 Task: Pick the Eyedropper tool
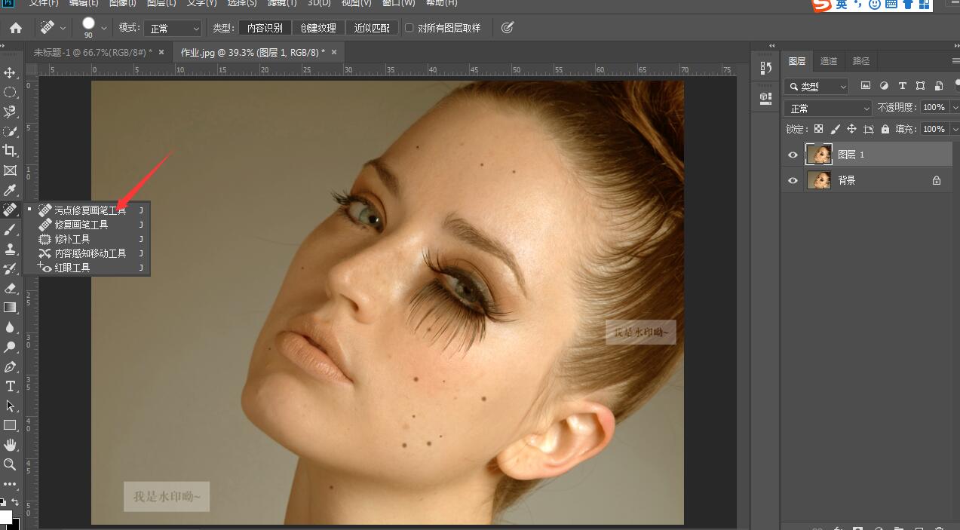coord(11,190)
